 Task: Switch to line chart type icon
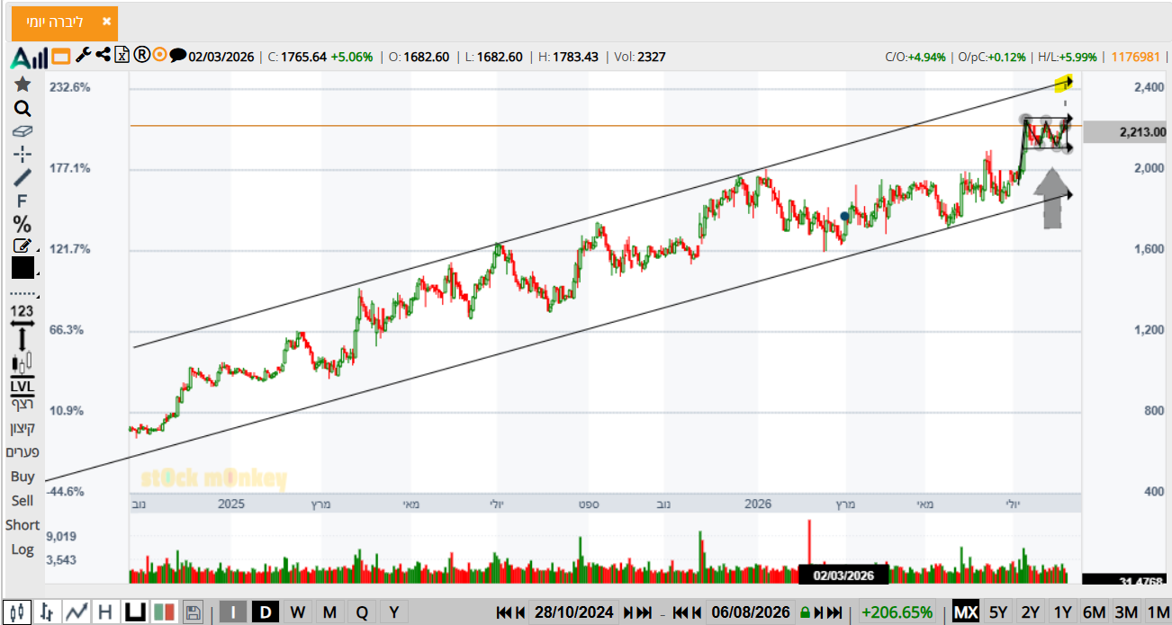point(77,612)
